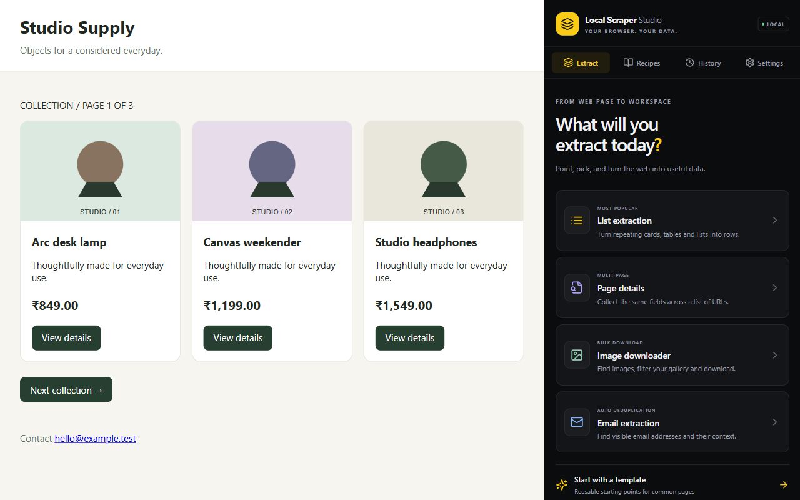Viewport: 800px width, 500px height.
Task: Click the Image downloader picture icon
Action: click(577, 355)
